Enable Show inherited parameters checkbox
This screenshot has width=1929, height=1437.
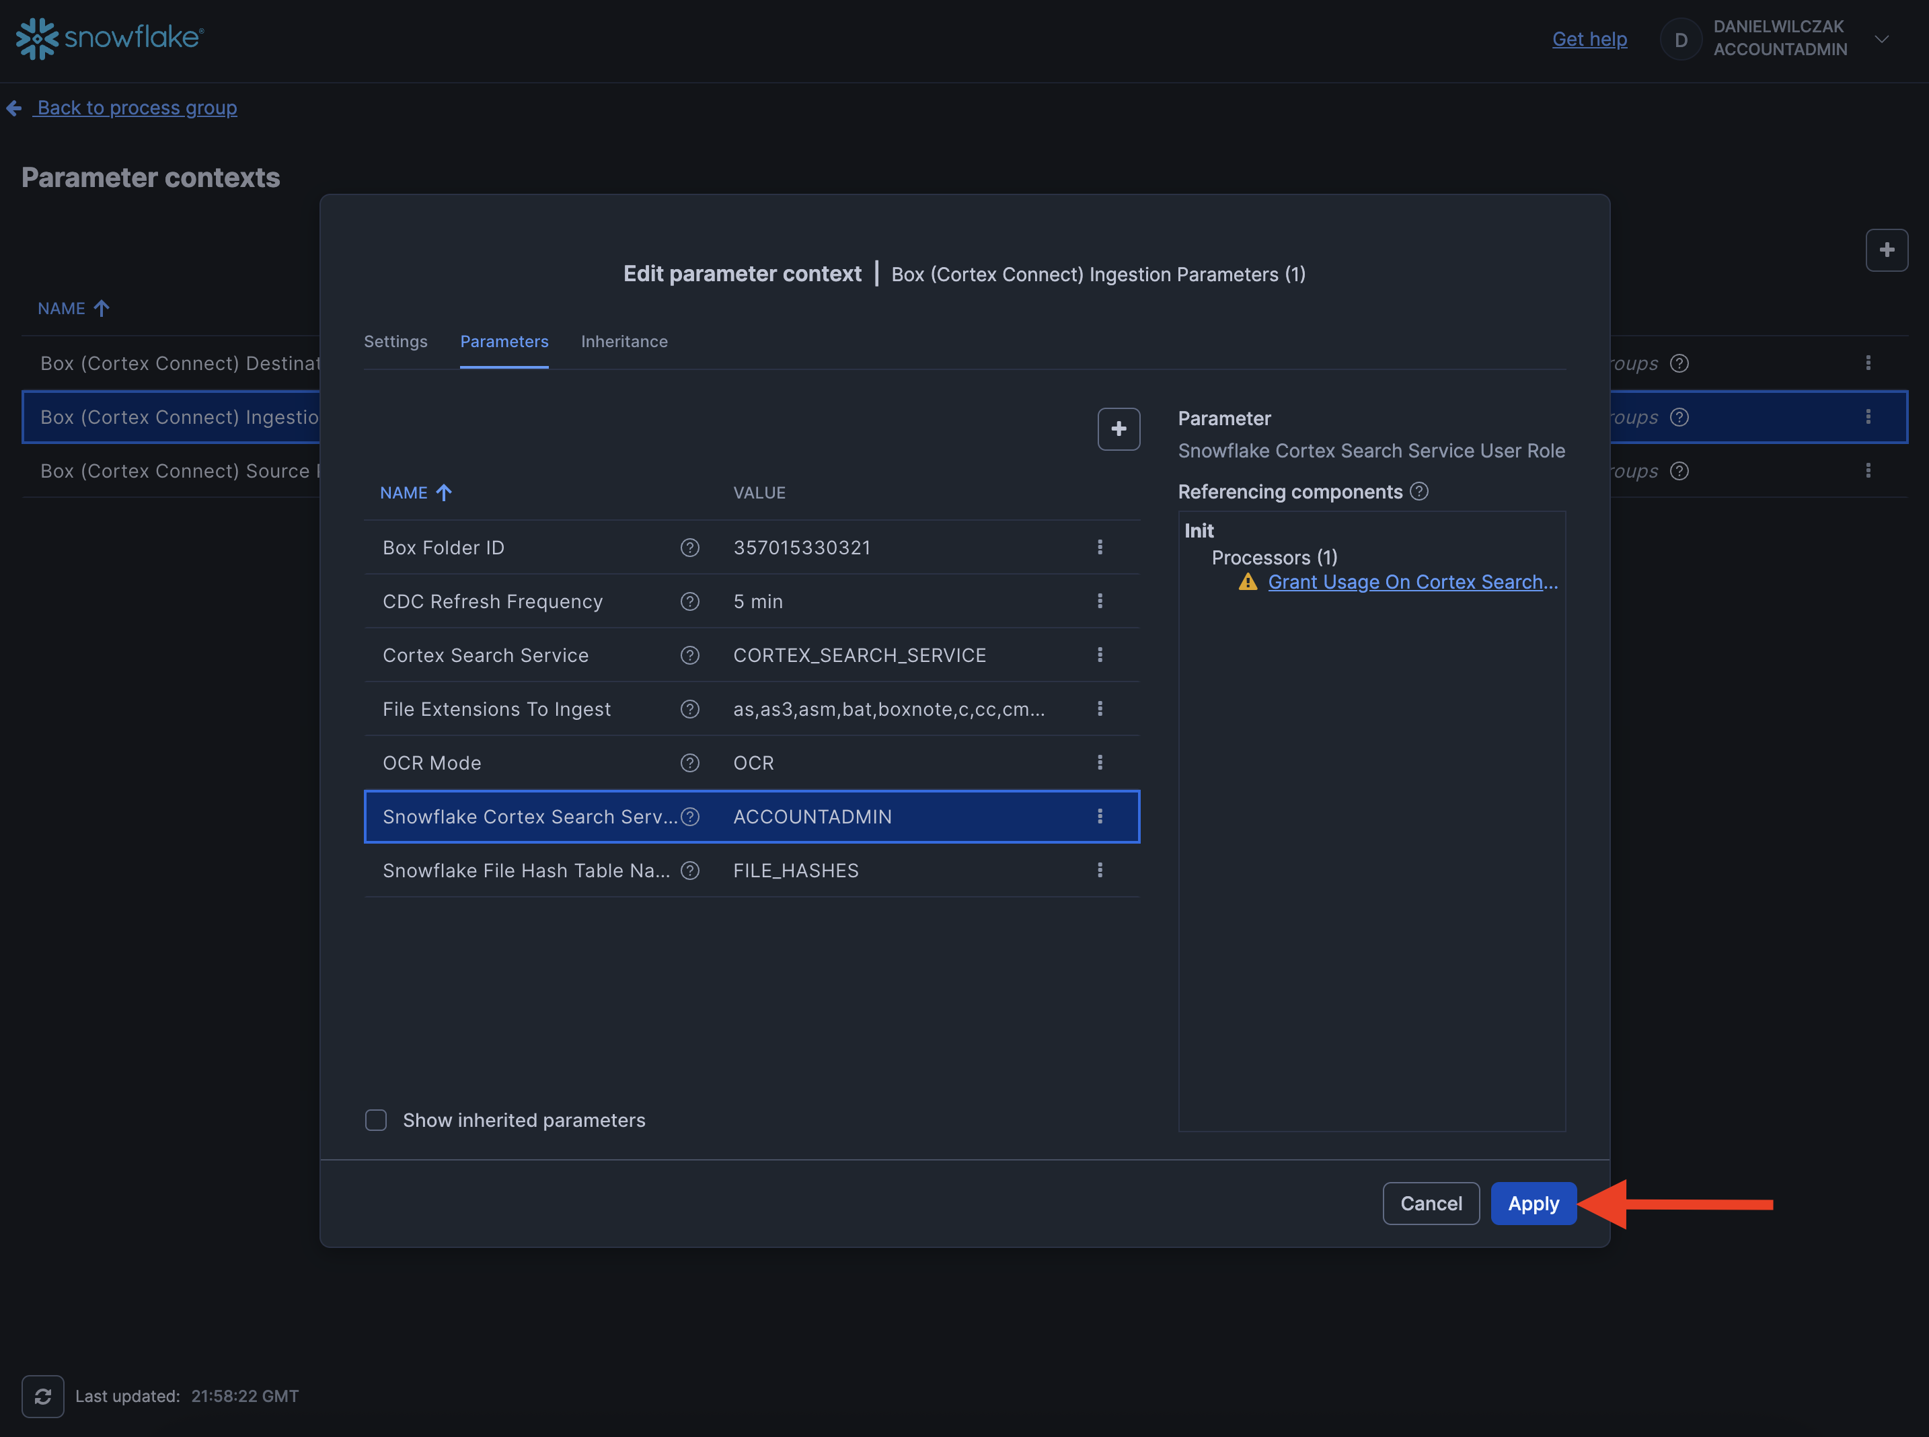coord(376,1120)
